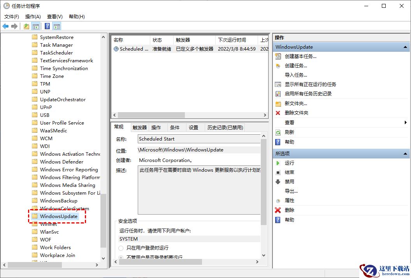Click the task list scroll-right arrow
Viewport: 411px width, 278px height.
click(265, 115)
